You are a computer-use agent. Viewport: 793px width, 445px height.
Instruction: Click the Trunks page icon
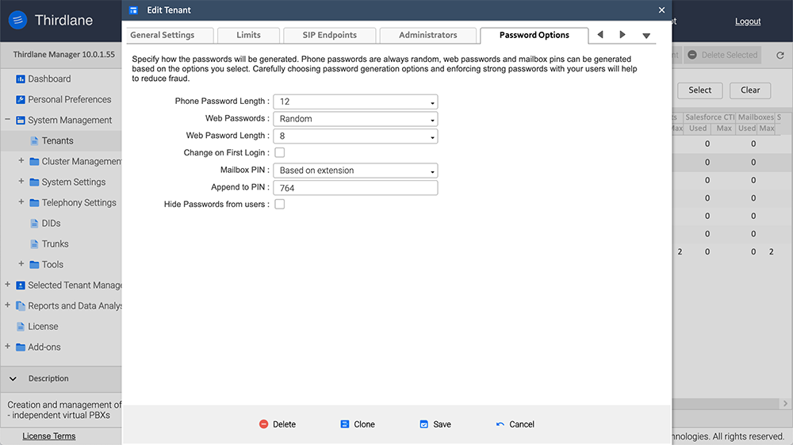(x=34, y=244)
